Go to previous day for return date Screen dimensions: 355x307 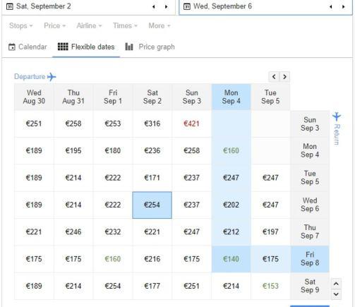tap(331, 6)
